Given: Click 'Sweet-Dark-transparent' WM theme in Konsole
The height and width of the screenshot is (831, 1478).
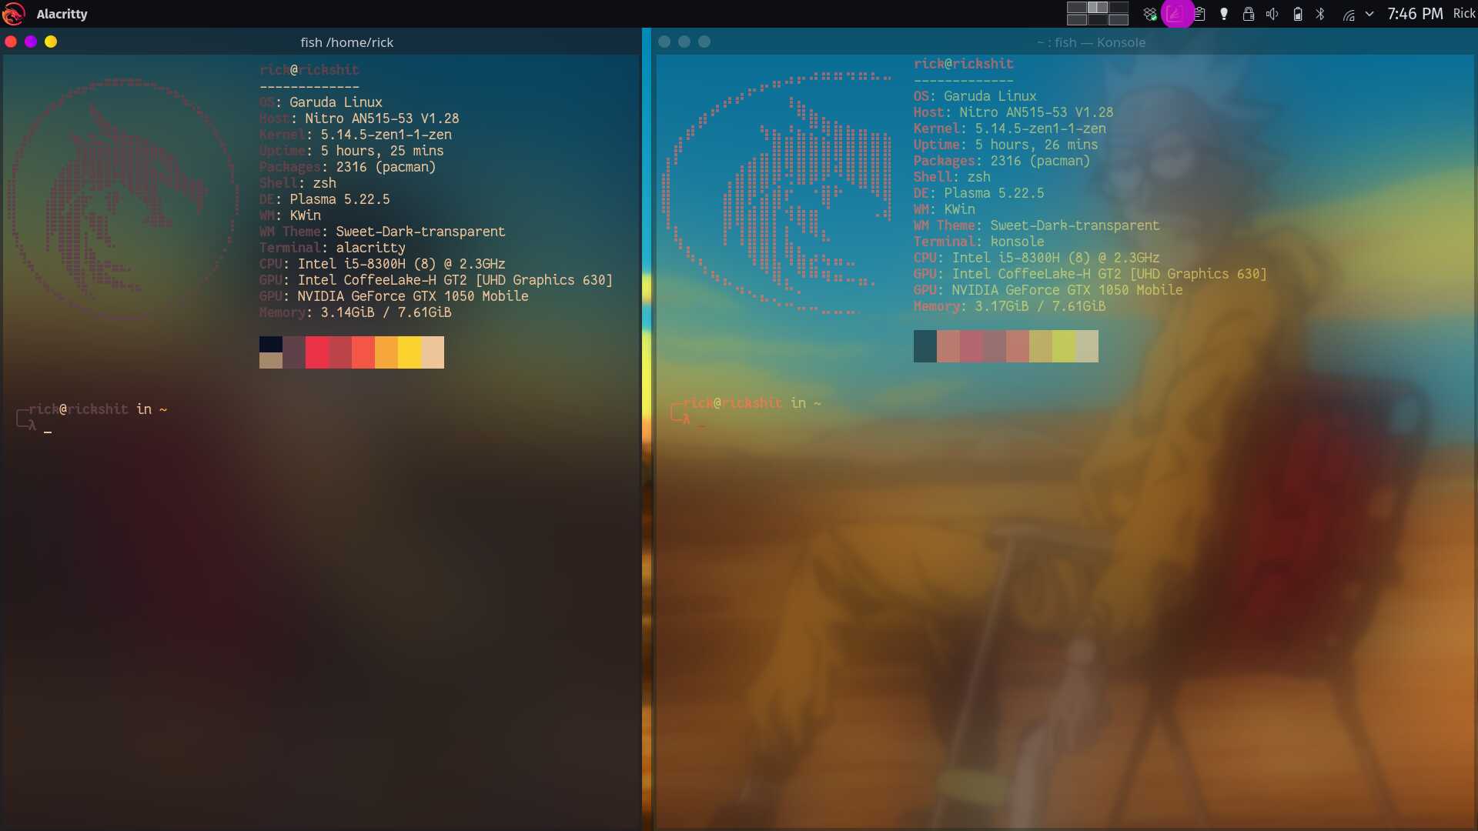Looking at the screenshot, I should (x=1075, y=225).
